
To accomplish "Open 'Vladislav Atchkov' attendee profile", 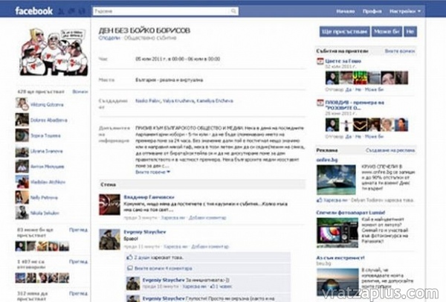I will [48, 182].
